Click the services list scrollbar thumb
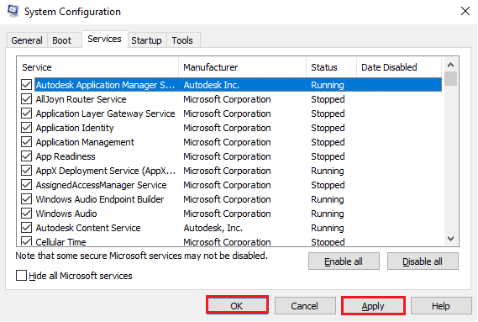This screenshot has width=478, height=322. click(450, 78)
